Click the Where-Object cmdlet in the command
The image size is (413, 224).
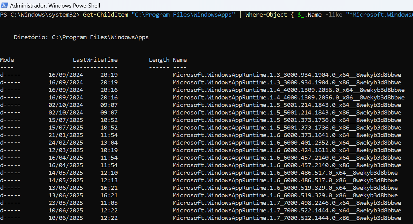pyautogui.click(x=266, y=15)
